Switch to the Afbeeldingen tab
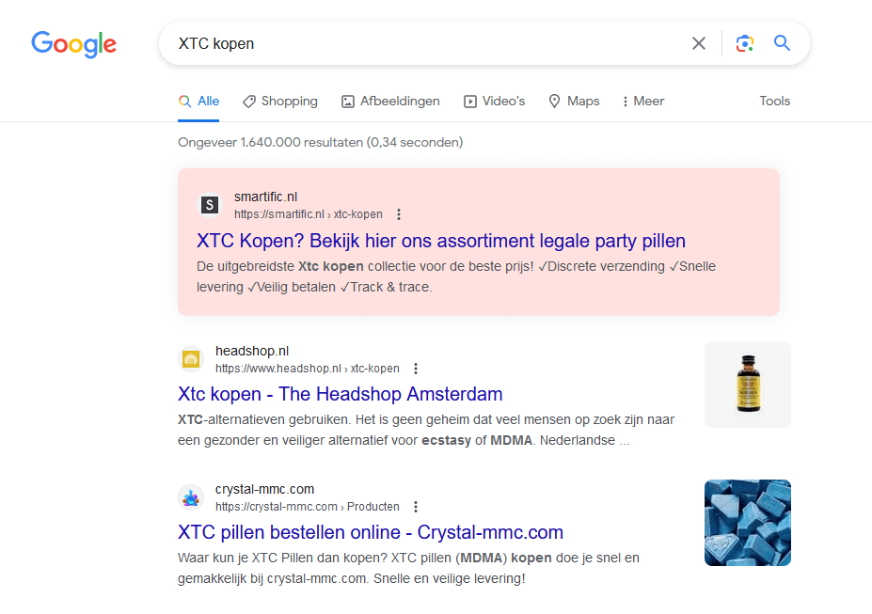The image size is (872, 614). [x=390, y=102]
